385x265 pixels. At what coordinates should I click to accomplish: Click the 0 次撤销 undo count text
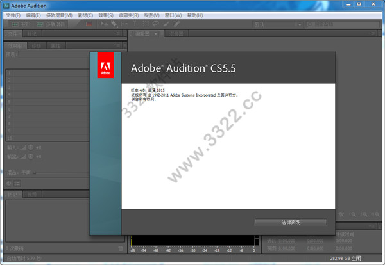click(15, 248)
